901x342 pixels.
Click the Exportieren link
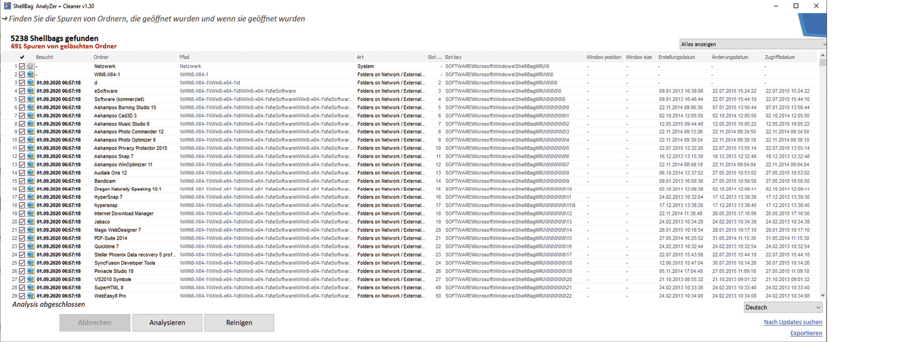click(806, 333)
